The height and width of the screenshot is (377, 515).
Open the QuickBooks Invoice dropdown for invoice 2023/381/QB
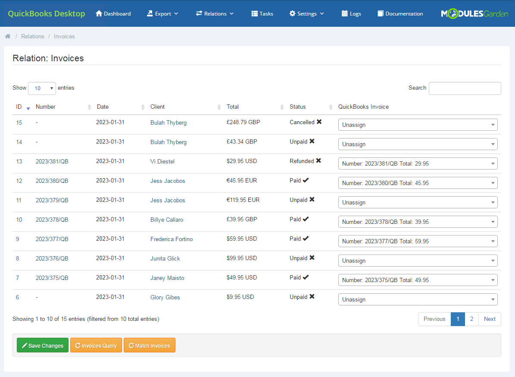tap(418, 163)
